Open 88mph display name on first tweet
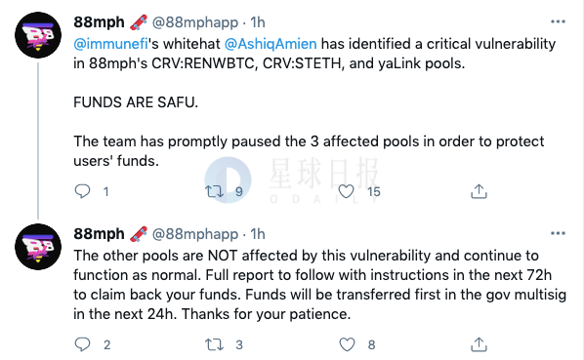The height and width of the screenshot is (360, 584). [99, 22]
